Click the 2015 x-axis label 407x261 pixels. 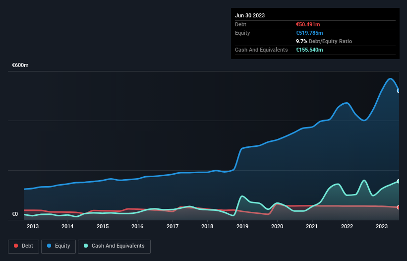(103, 226)
